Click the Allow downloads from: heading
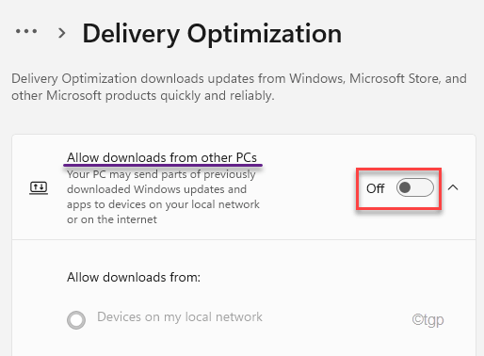The image size is (484, 356). (134, 277)
